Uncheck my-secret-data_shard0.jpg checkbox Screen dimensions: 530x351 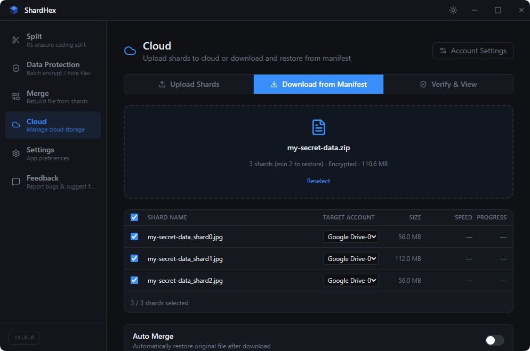(134, 236)
